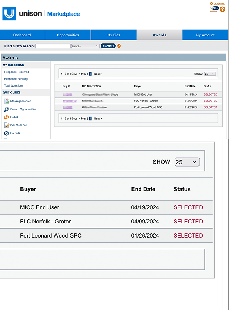Screen dimensions: 229x310
Task: Click the Search Opportunities magnifier icon
Action: pos(7,109)
